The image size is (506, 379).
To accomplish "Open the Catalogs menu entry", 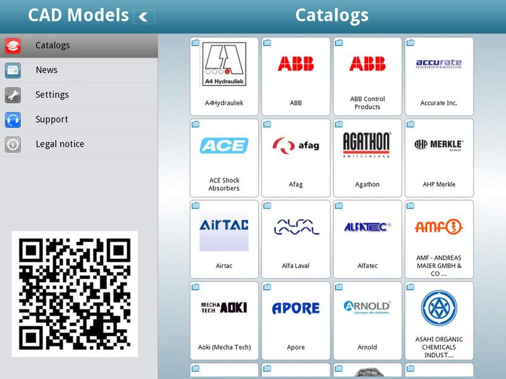I will (79, 45).
